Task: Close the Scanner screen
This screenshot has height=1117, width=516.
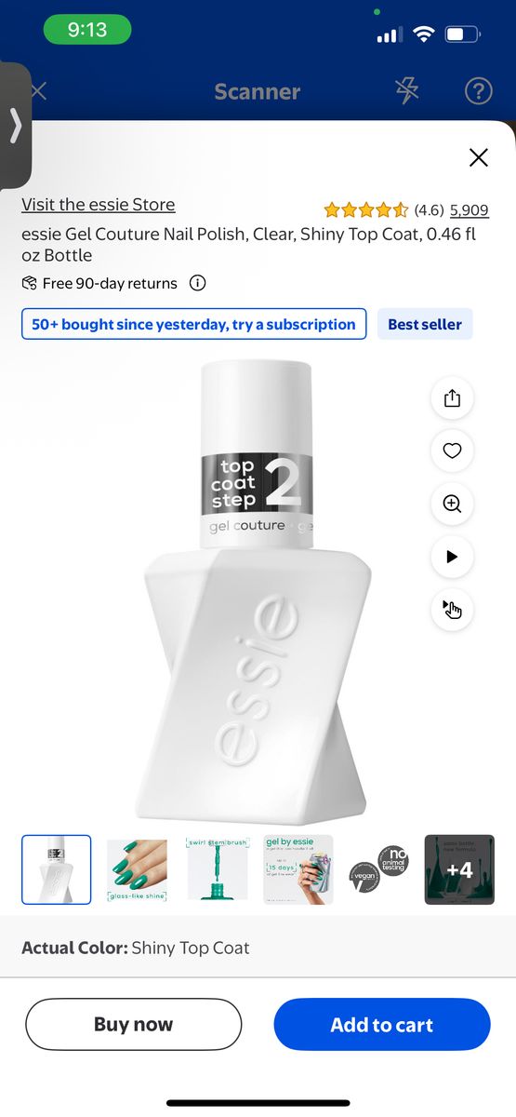Action: point(39,91)
